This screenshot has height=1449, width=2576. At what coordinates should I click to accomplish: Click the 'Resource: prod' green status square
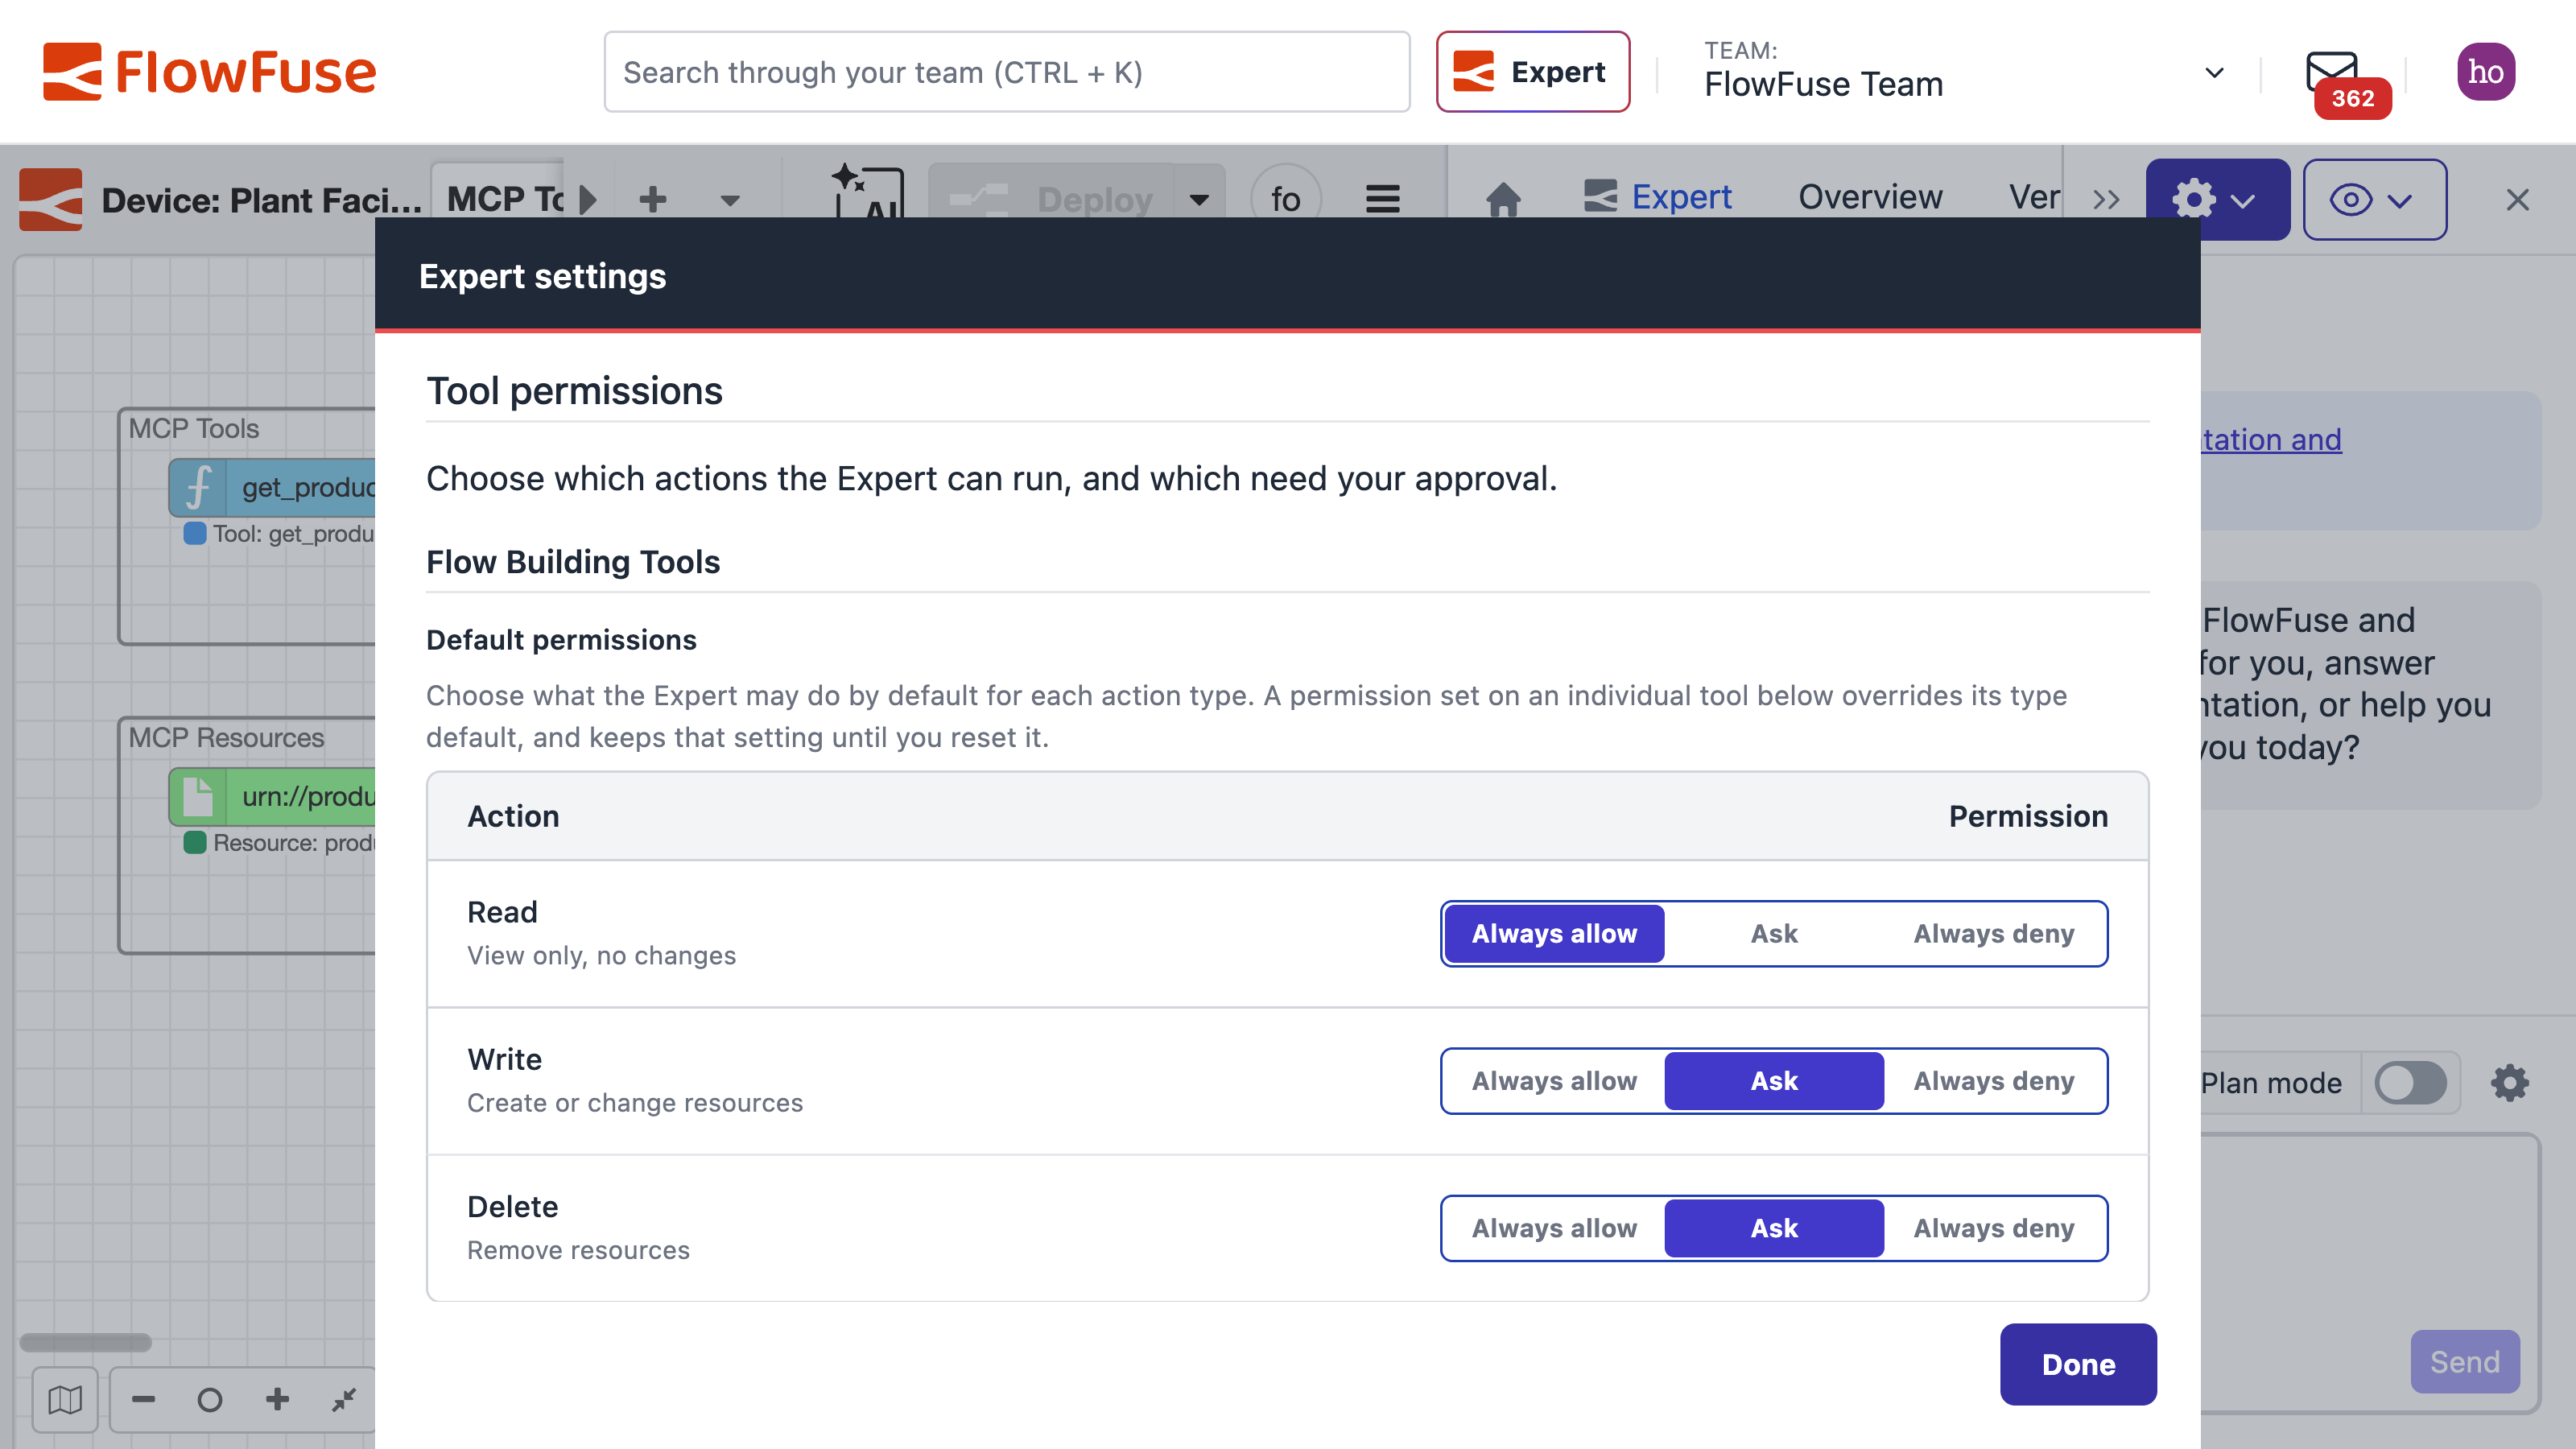tap(195, 842)
